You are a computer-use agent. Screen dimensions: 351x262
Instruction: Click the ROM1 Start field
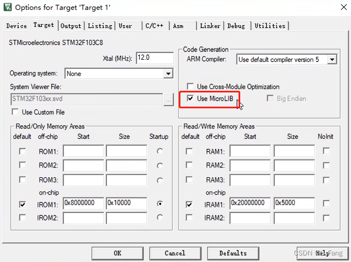click(x=83, y=151)
